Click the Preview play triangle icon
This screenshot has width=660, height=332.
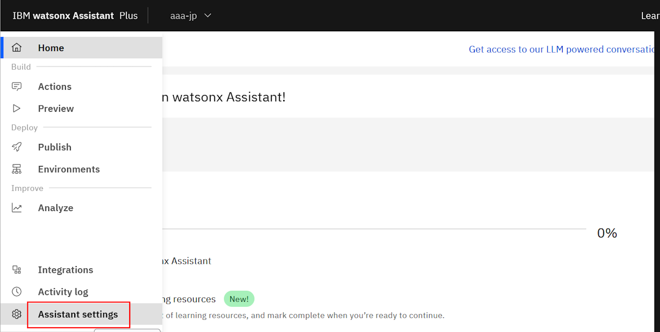(17, 108)
